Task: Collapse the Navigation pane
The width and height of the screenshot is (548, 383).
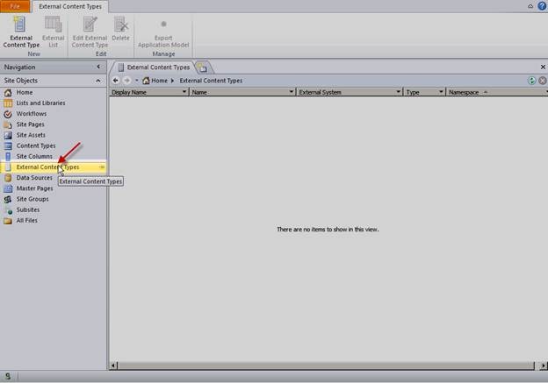Action: click(x=98, y=67)
